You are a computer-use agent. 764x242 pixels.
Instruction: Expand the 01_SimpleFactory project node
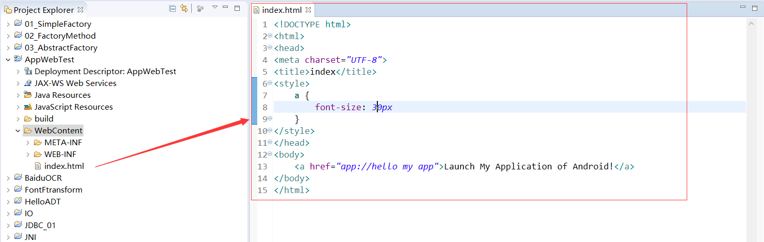pos(8,24)
